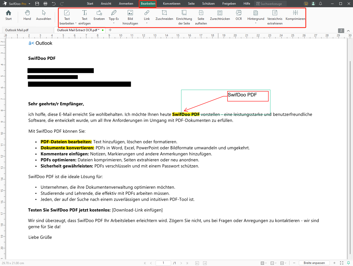Undo the last action

(54, 4)
